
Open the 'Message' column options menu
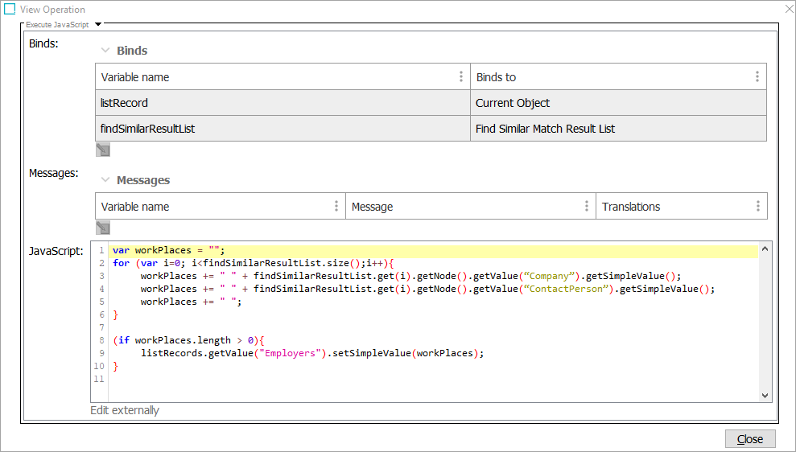pos(587,207)
